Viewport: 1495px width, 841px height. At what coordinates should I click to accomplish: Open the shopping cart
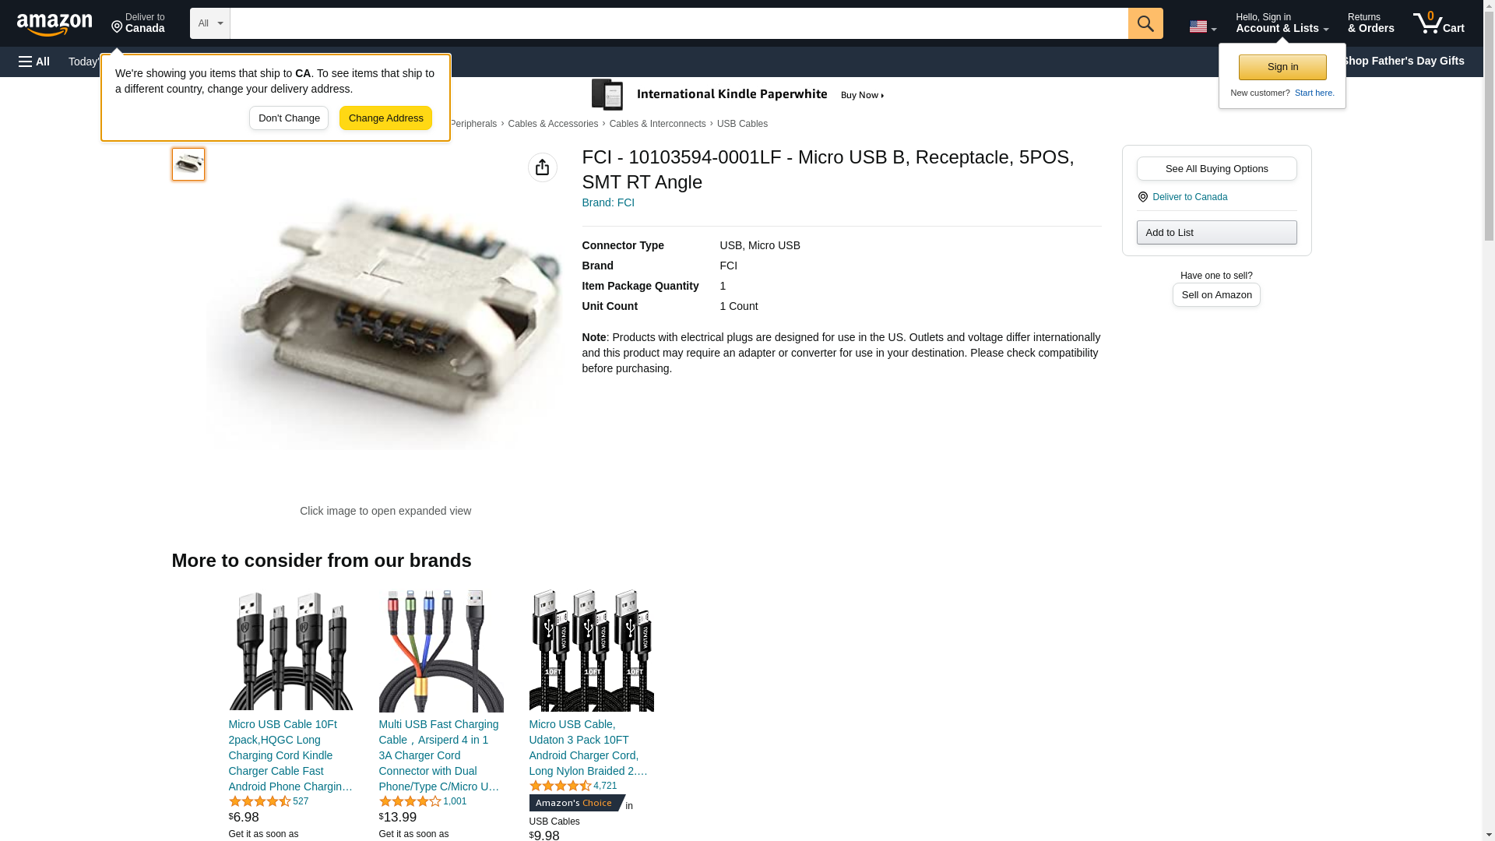pyautogui.click(x=1438, y=23)
